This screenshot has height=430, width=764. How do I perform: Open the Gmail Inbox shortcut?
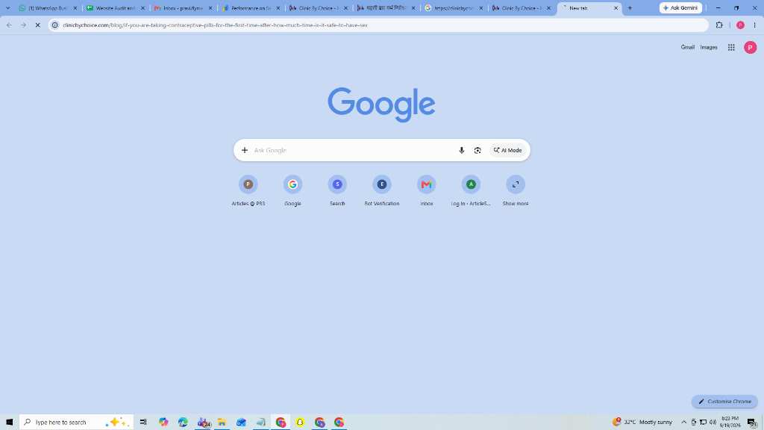click(x=426, y=190)
